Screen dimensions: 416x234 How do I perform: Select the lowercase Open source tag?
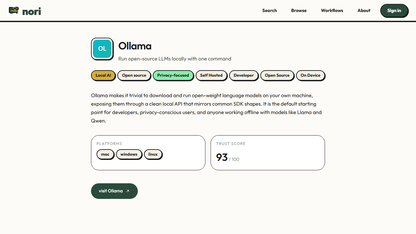pos(134,75)
